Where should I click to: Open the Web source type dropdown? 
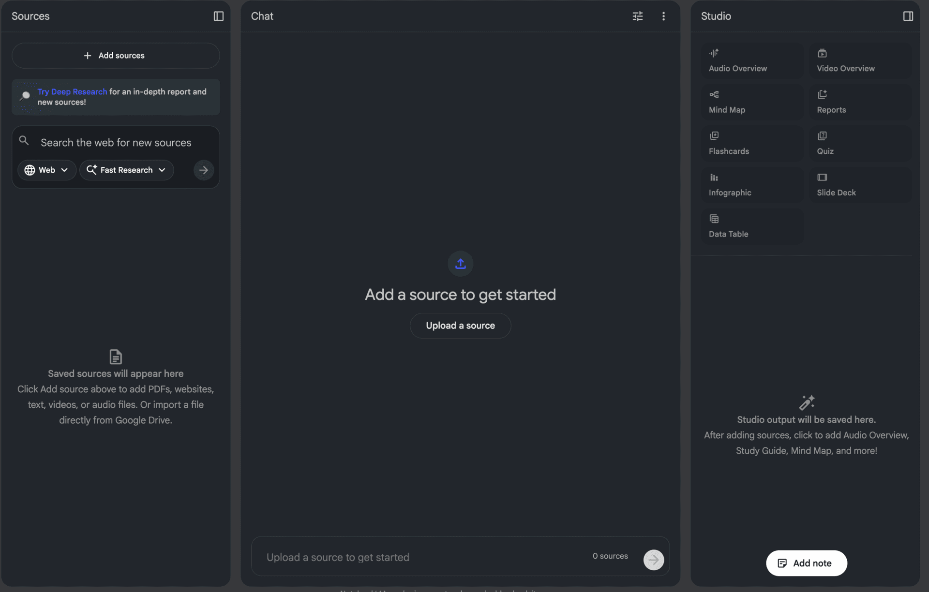point(46,170)
